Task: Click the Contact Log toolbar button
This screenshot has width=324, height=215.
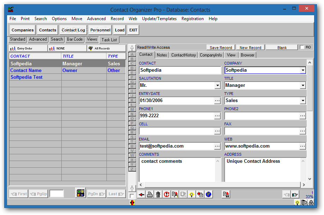Action: click(73, 30)
